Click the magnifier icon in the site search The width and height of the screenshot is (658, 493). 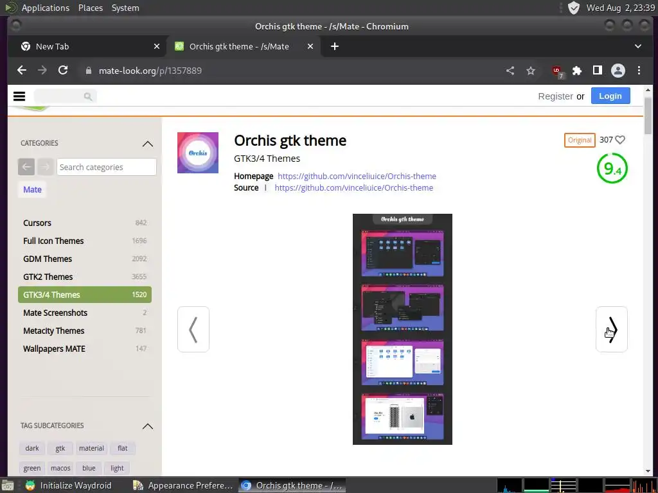click(87, 97)
